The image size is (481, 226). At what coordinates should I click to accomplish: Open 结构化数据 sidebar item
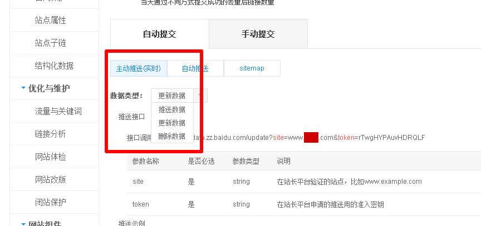(x=55, y=66)
